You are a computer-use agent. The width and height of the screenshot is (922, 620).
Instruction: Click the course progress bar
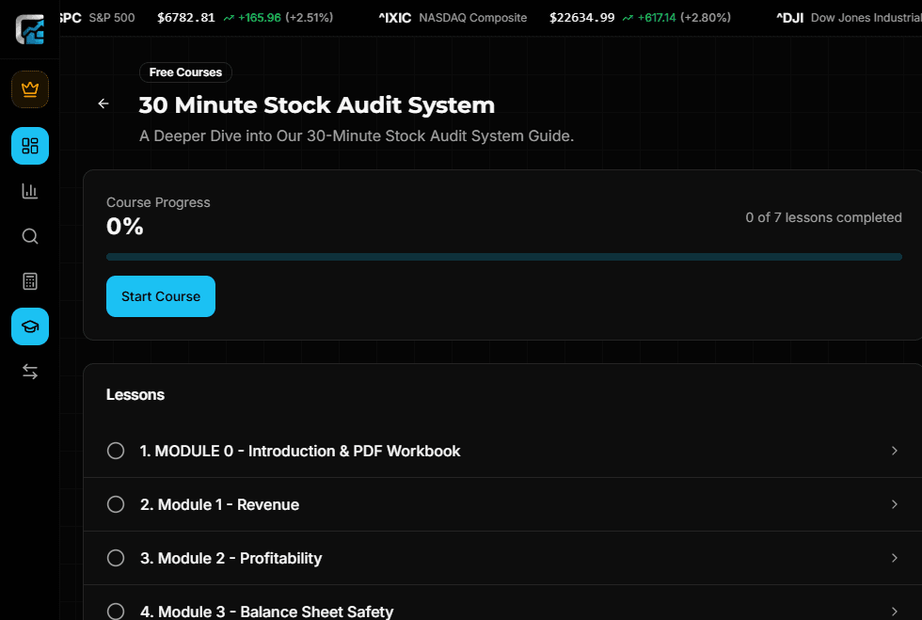[504, 256]
